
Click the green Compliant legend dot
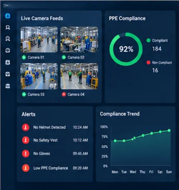coord(148,41)
